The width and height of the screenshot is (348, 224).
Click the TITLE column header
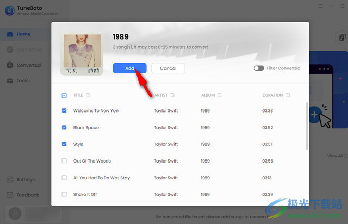tap(78, 95)
